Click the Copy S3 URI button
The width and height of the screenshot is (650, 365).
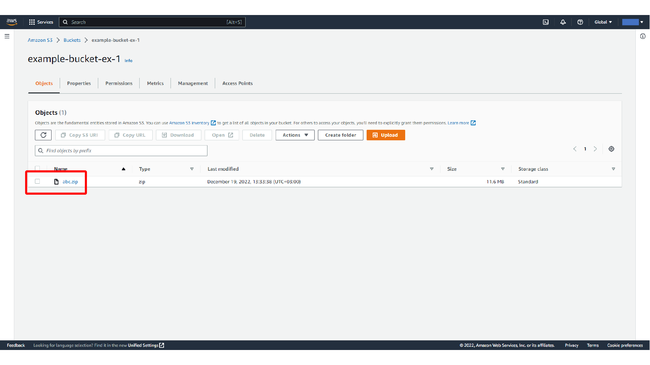coord(80,135)
